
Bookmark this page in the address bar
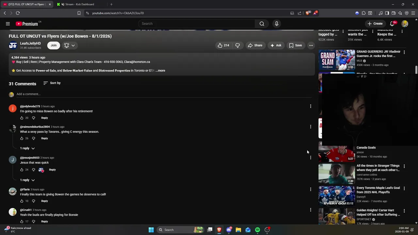pyautogui.click(x=79, y=13)
